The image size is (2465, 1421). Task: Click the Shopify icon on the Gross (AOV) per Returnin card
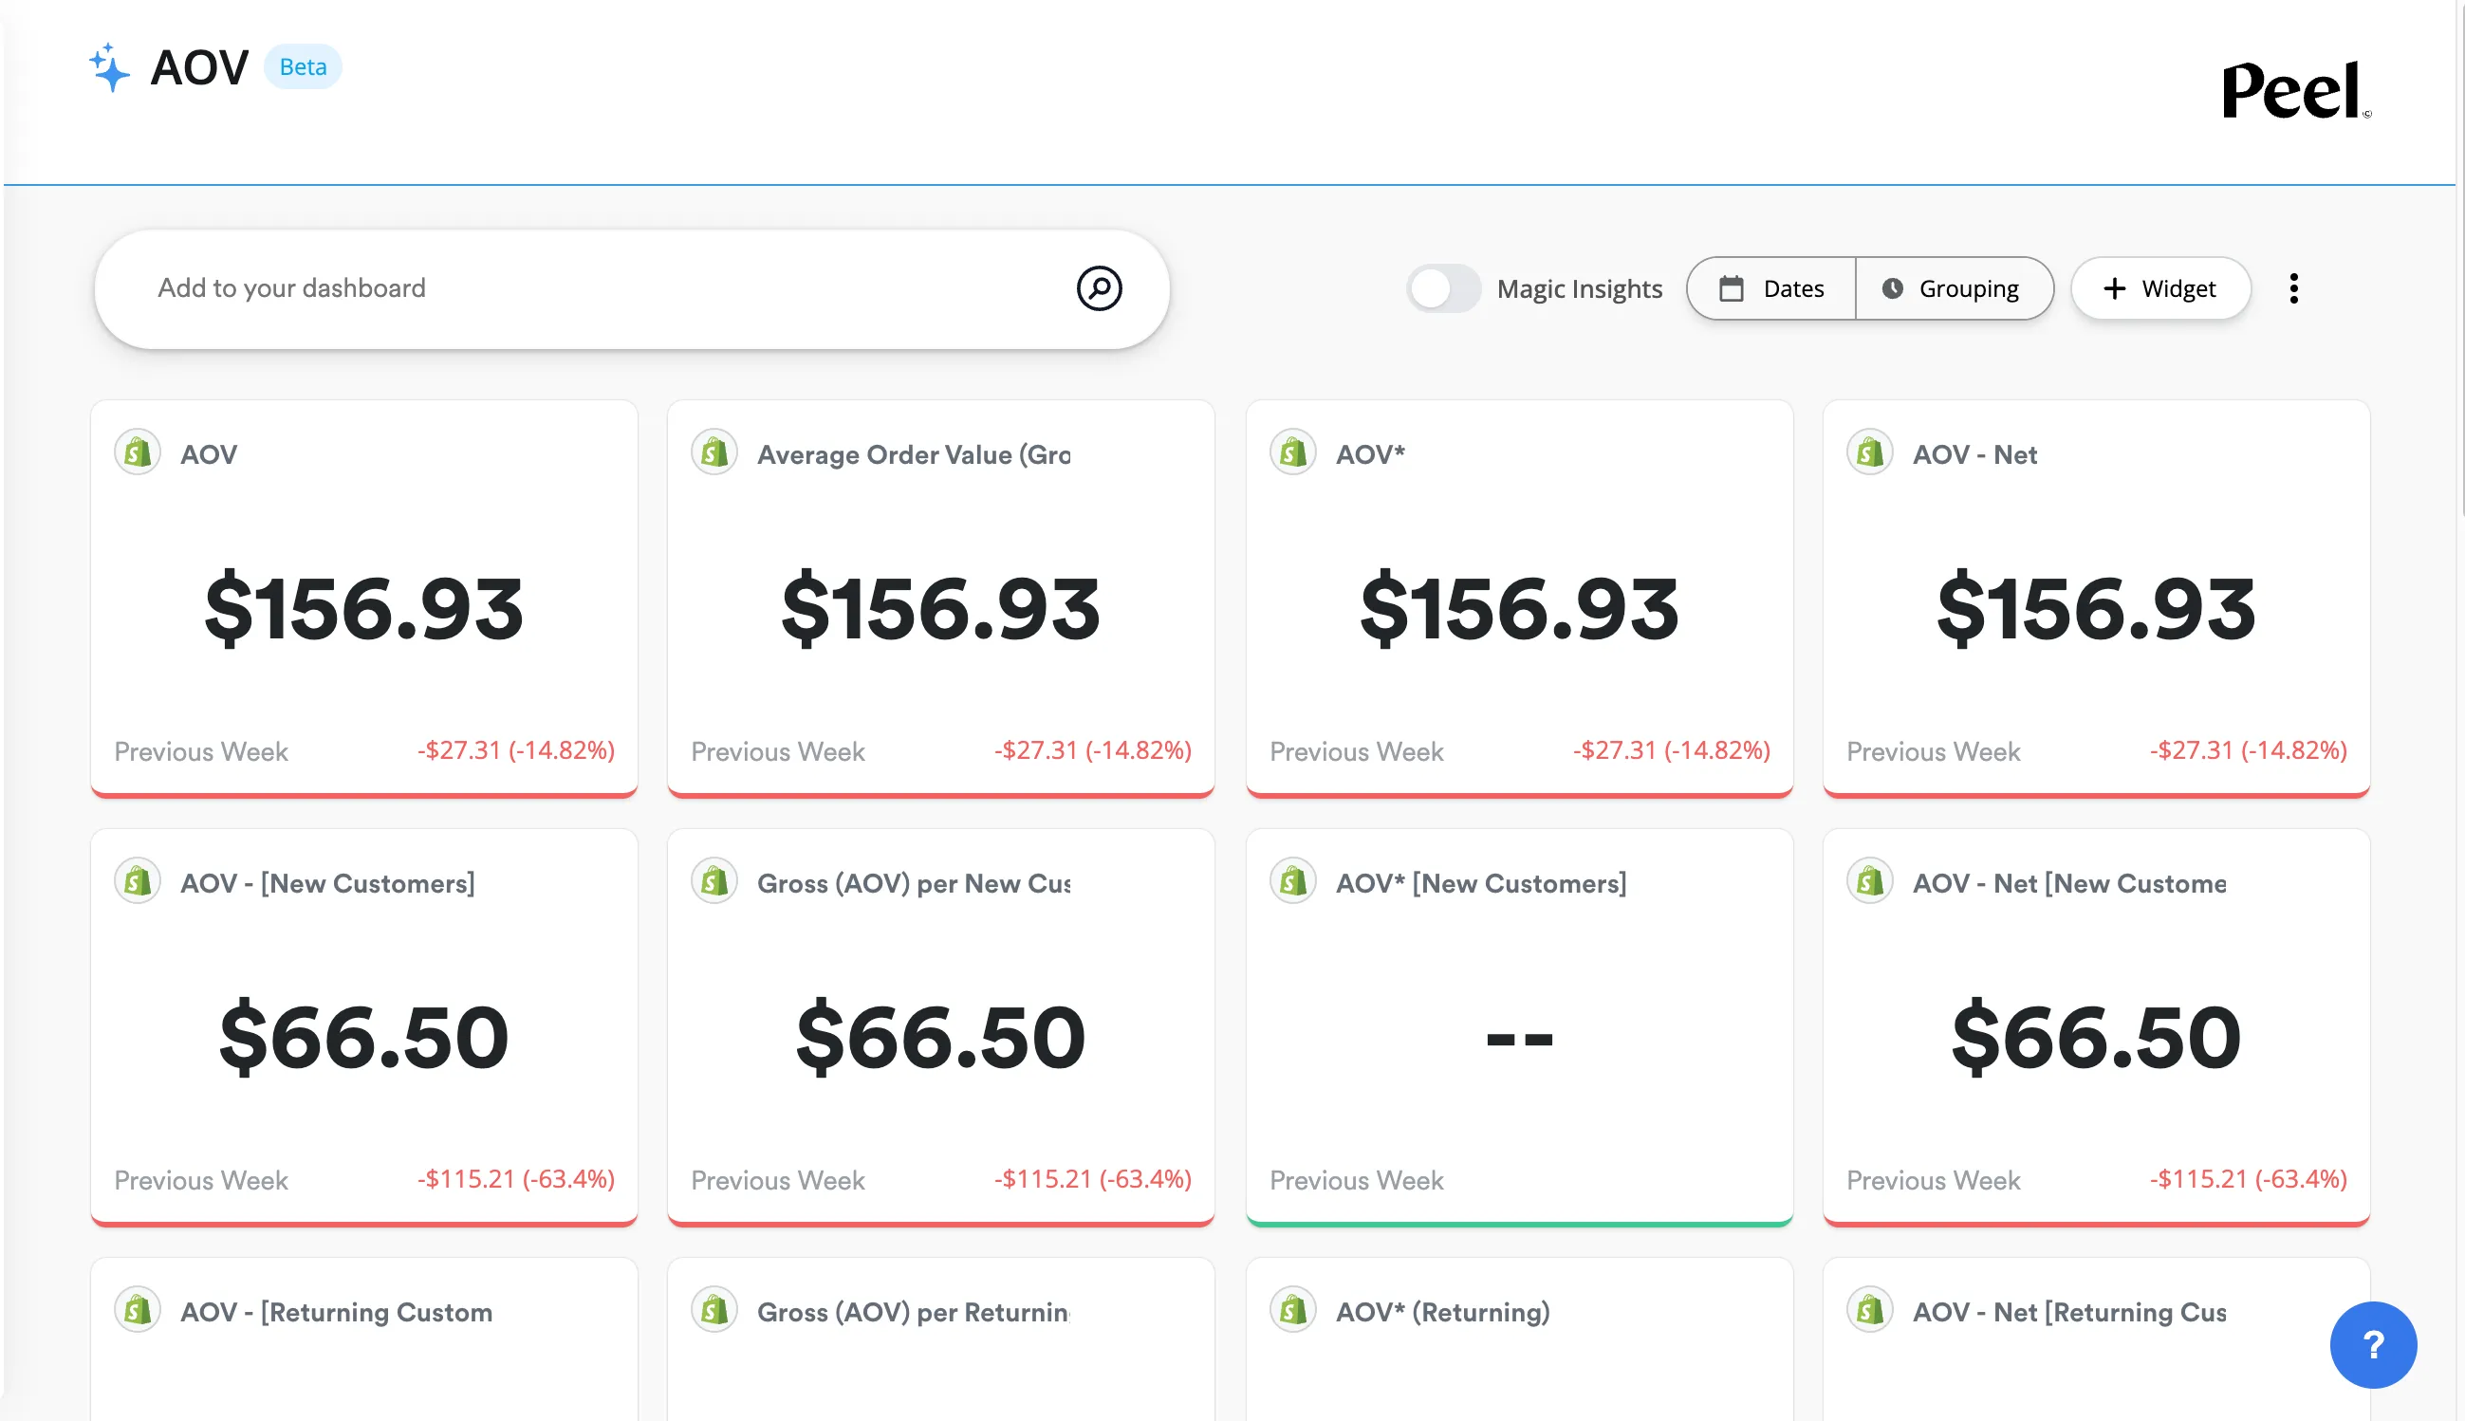(x=714, y=1310)
